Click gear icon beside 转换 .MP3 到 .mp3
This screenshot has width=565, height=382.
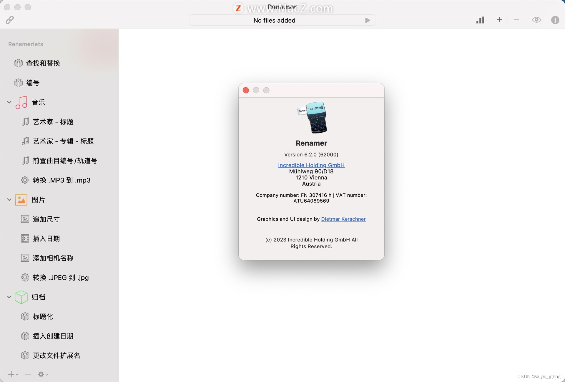click(x=25, y=180)
